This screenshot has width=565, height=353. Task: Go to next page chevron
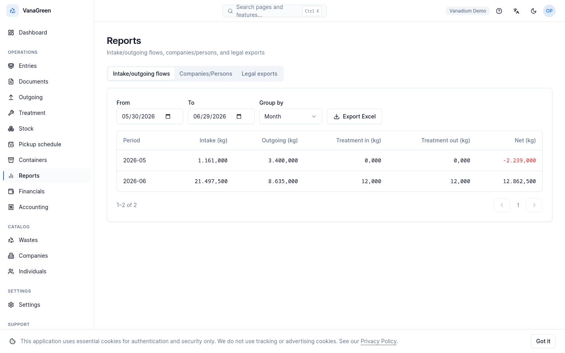pyautogui.click(x=534, y=205)
